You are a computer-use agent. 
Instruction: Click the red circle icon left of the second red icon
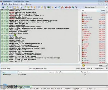66,7
